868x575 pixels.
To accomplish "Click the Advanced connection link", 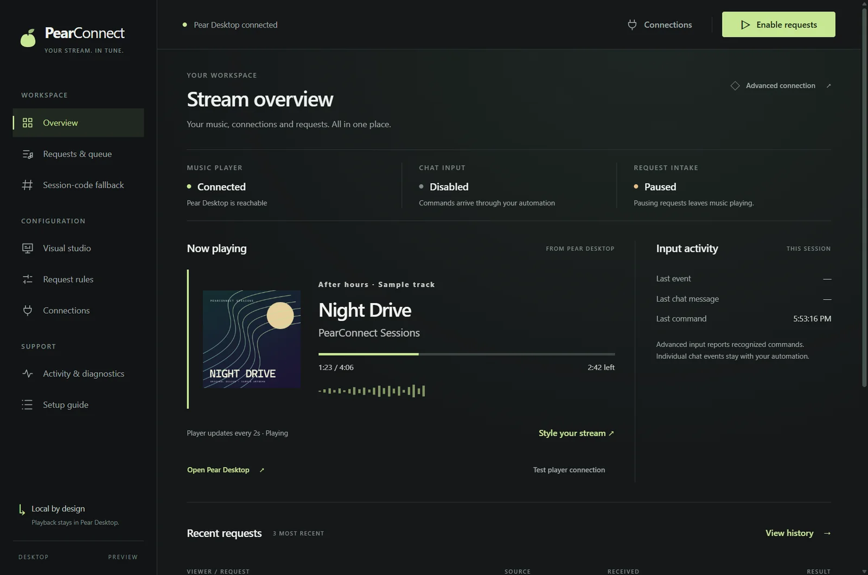I will point(781,86).
